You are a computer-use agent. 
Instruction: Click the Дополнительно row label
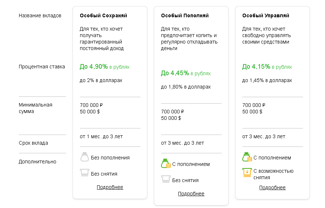point(38,162)
